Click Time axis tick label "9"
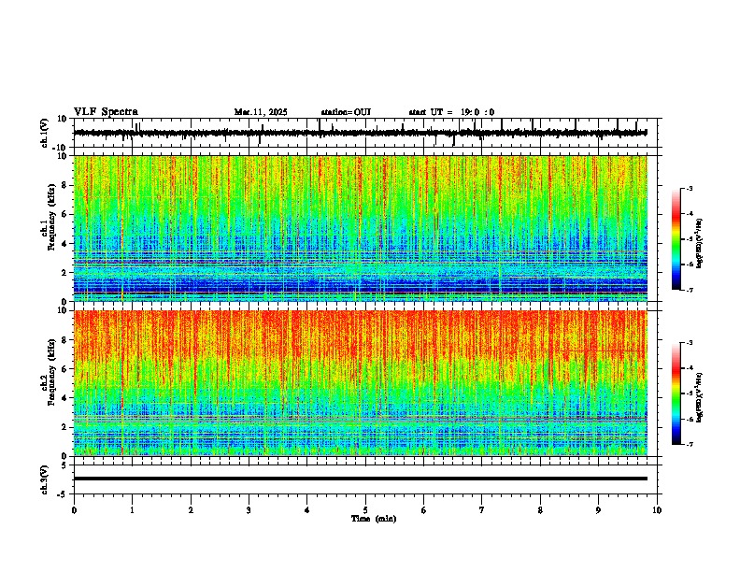Image resolution: width=740 pixels, height=572 pixels. click(598, 510)
